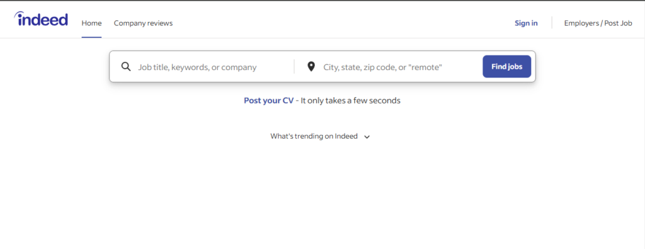Click the Sign in link
Viewport: 645px width, 249px height.
(526, 23)
